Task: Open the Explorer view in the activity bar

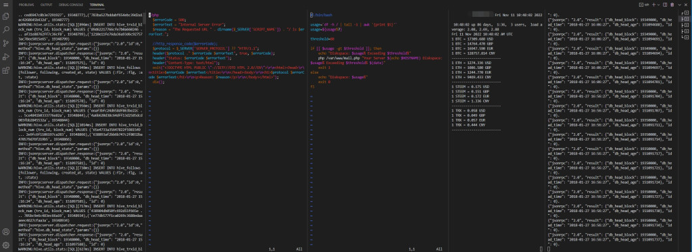Action: pyautogui.click(x=5, y=16)
